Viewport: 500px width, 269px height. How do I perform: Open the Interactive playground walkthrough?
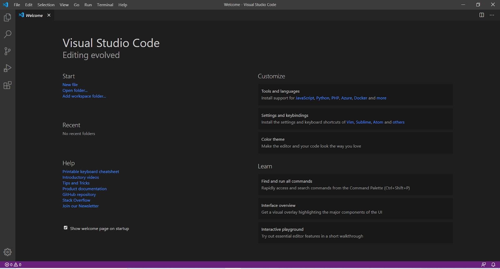pyautogui.click(x=355, y=233)
